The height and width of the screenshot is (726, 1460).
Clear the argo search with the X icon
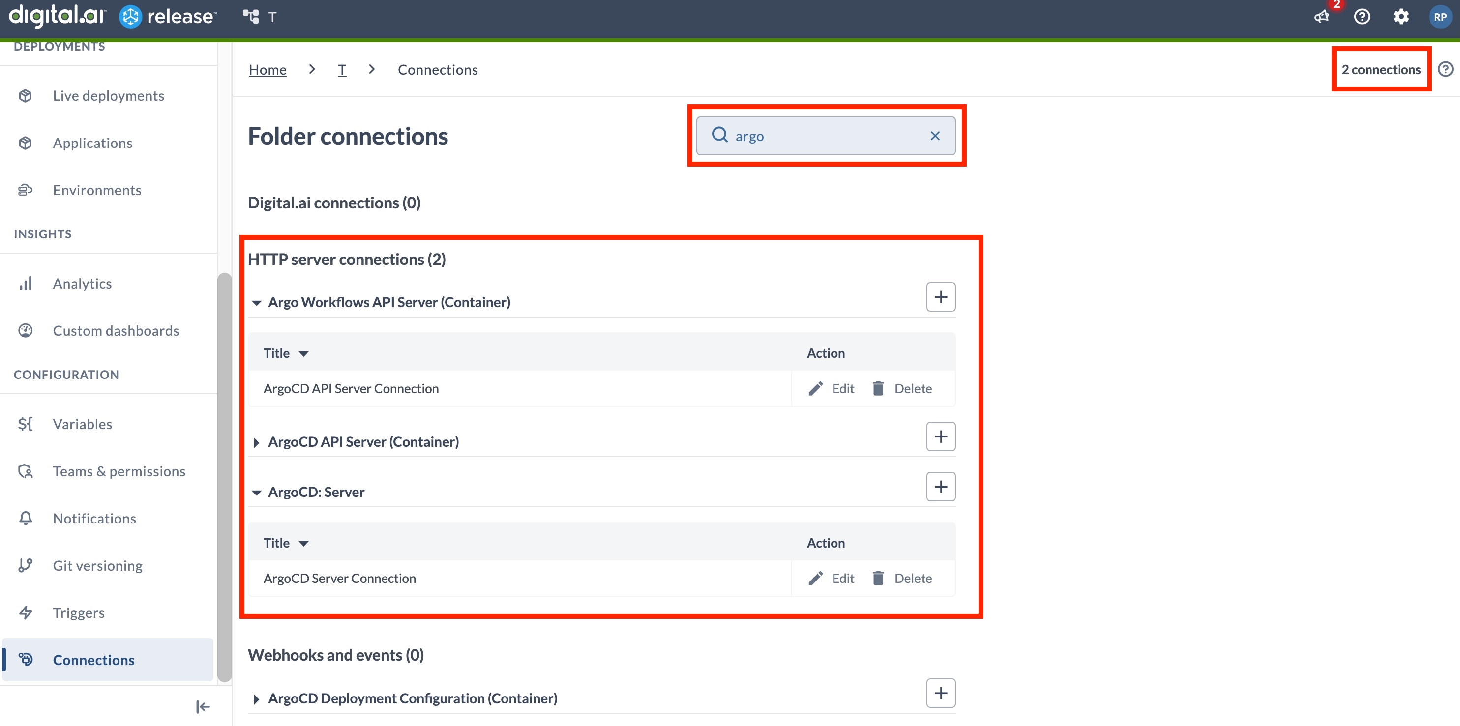tap(935, 136)
